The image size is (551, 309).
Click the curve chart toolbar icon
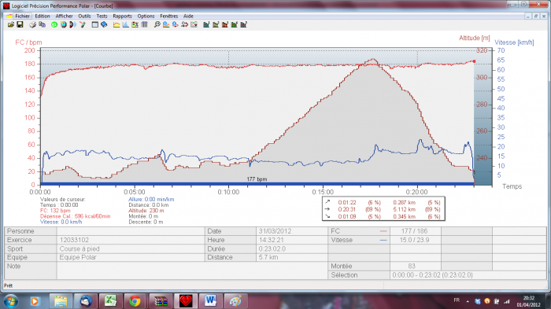116,24
